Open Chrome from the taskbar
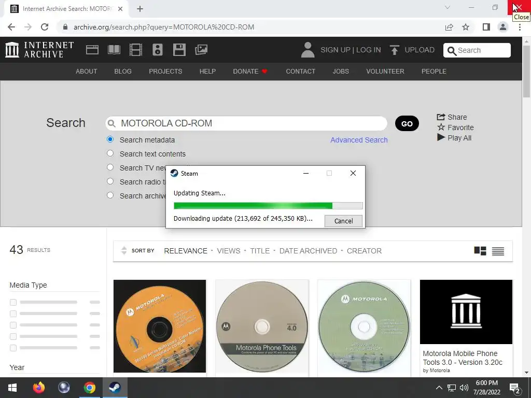The height and width of the screenshot is (398, 531). [x=90, y=388]
